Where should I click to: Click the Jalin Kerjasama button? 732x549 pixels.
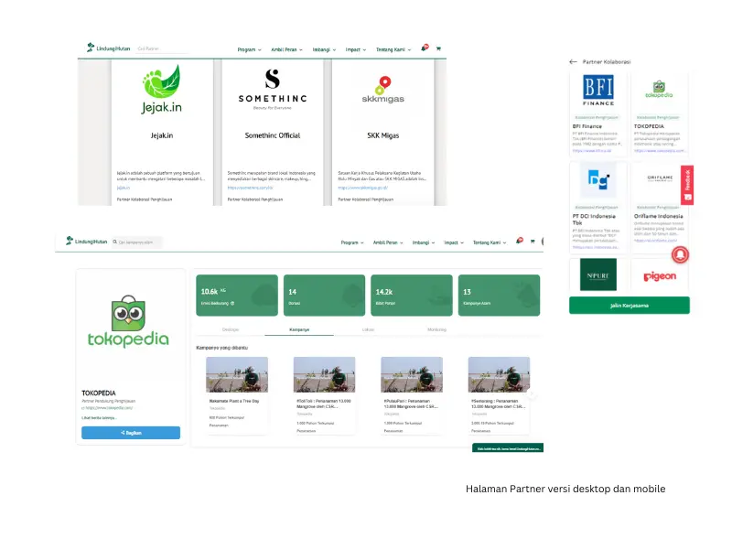pyautogui.click(x=630, y=306)
